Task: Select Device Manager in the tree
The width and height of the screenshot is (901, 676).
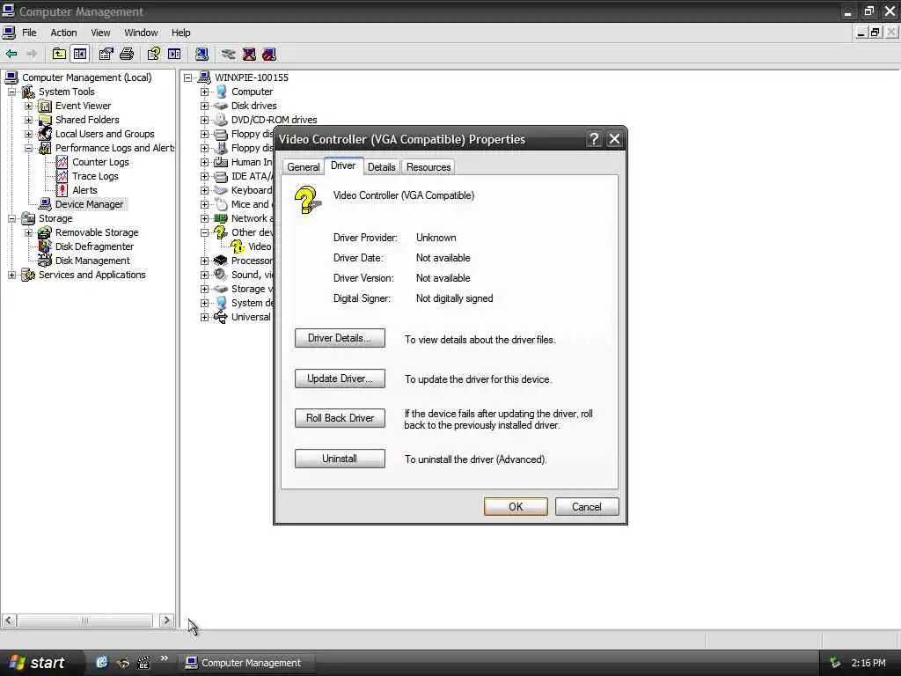Action: 89,204
